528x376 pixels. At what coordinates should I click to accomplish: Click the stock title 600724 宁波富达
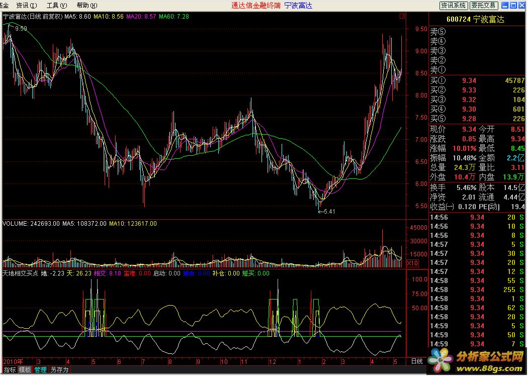475,20
